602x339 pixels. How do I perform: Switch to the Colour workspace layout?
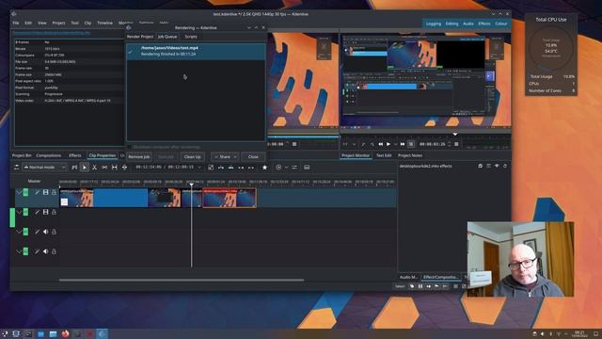point(501,24)
